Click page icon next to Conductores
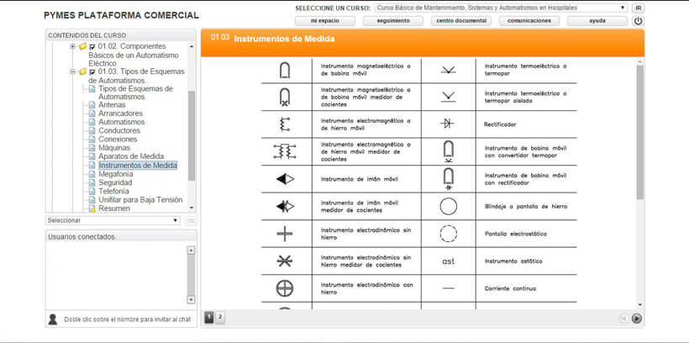The height and width of the screenshot is (343, 689). pyautogui.click(x=92, y=130)
